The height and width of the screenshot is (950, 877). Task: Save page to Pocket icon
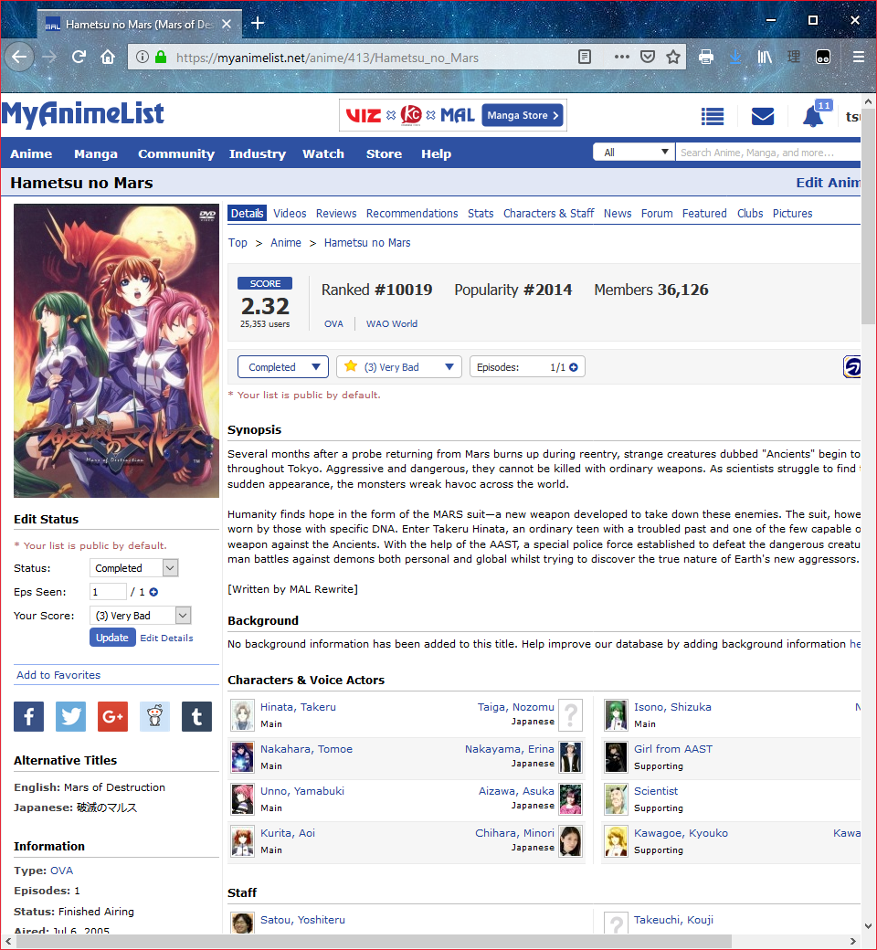tap(648, 57)
